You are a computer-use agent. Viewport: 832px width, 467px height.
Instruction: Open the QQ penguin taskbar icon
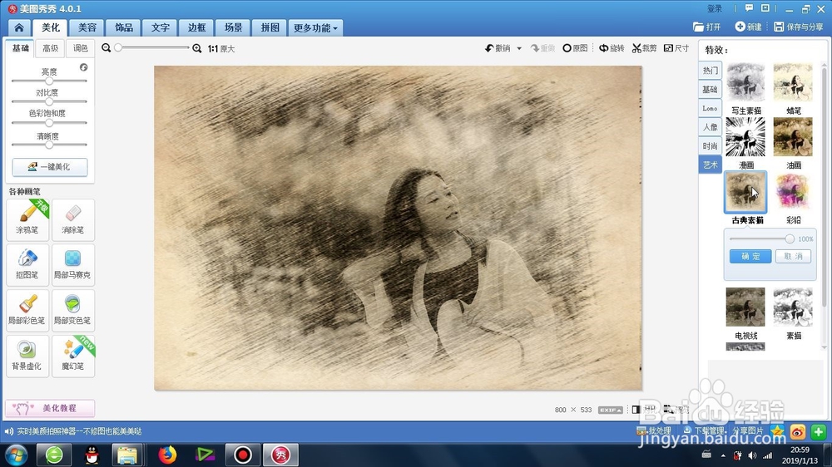coord(92,455)
